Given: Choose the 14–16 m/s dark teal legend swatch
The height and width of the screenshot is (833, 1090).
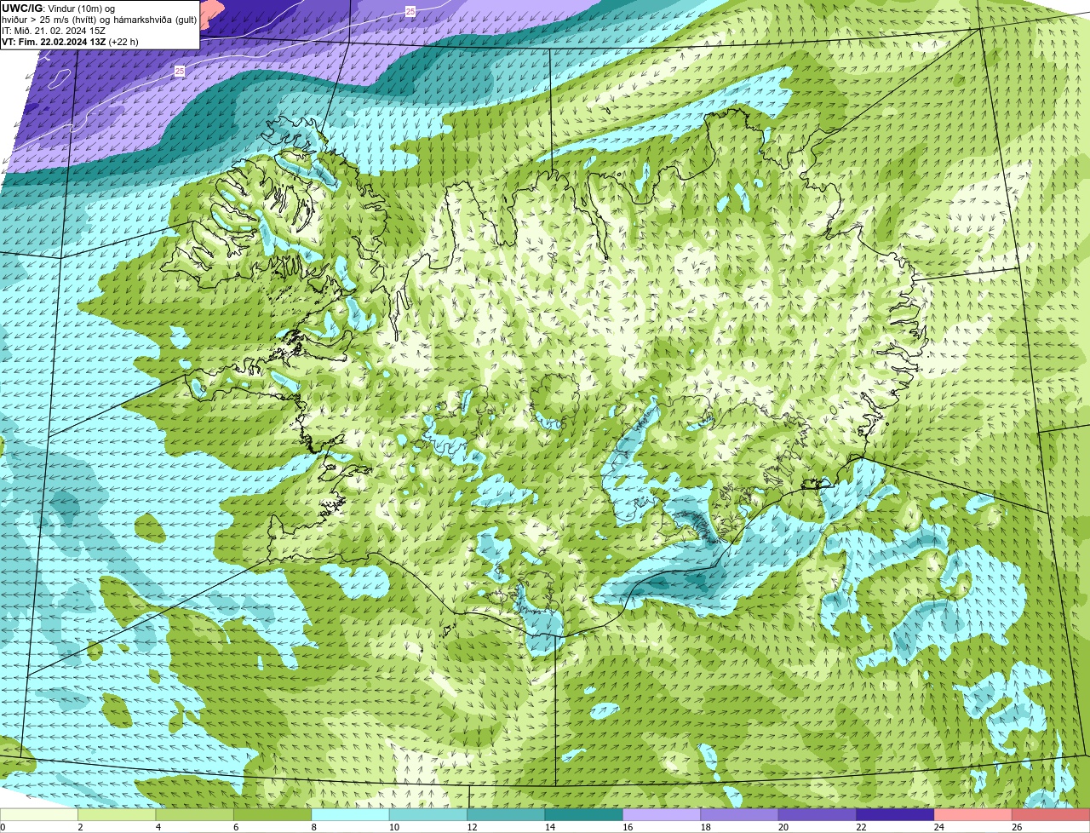Looking at the screenshot, I should click(584, 814).
